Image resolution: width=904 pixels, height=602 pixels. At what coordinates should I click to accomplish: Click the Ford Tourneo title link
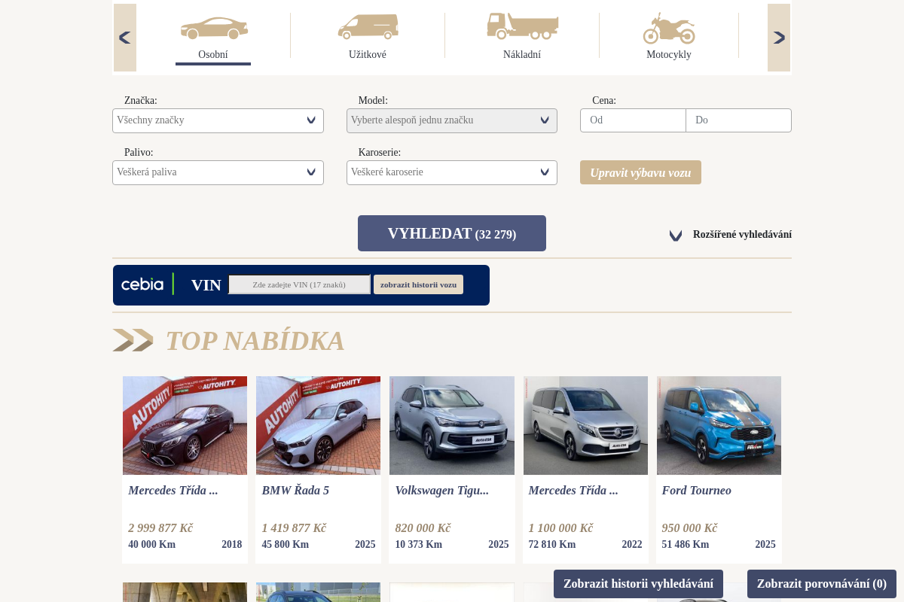(697, 491)
